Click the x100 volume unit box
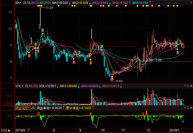The image size is (193, 133). pyautogui.click(x=9, y=103)
